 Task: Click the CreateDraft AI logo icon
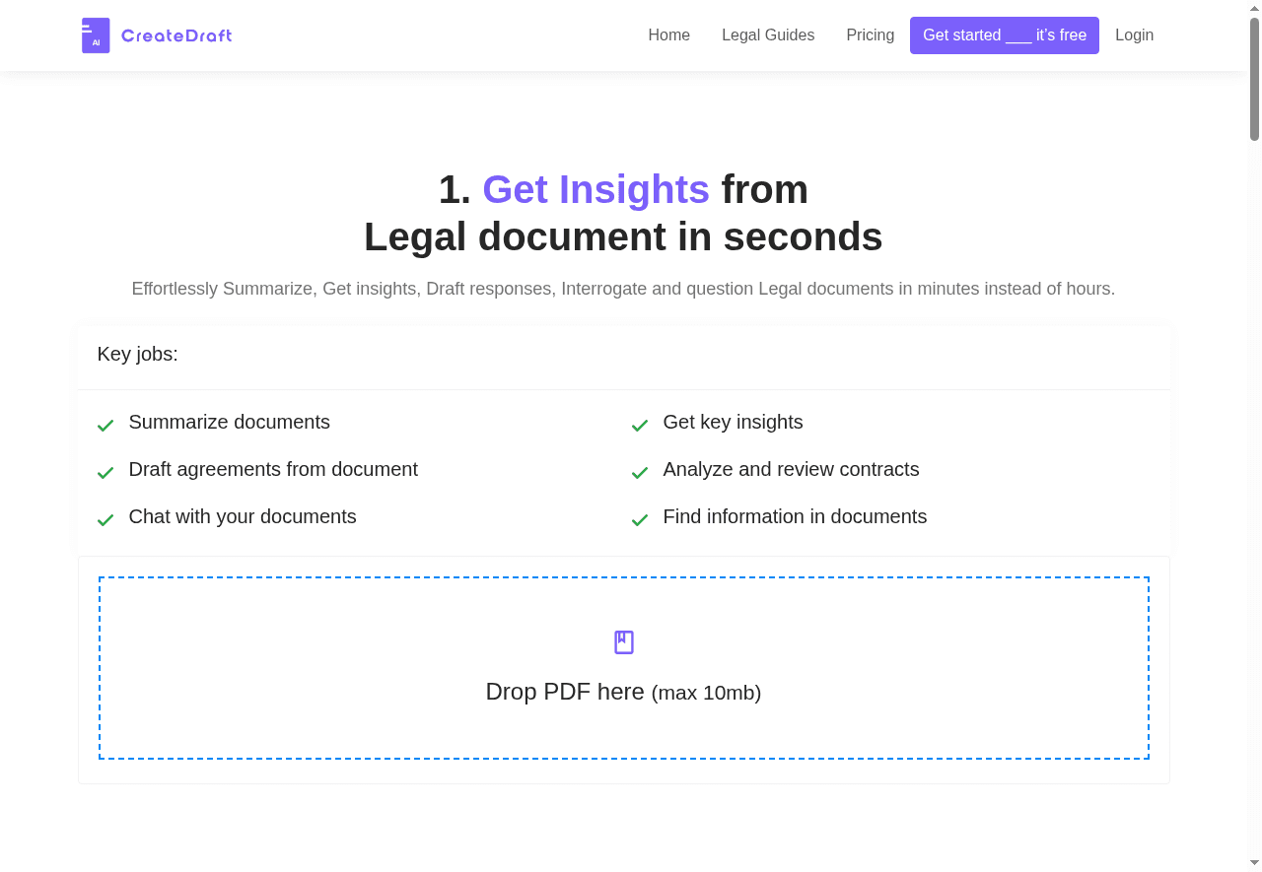(96, 35)
